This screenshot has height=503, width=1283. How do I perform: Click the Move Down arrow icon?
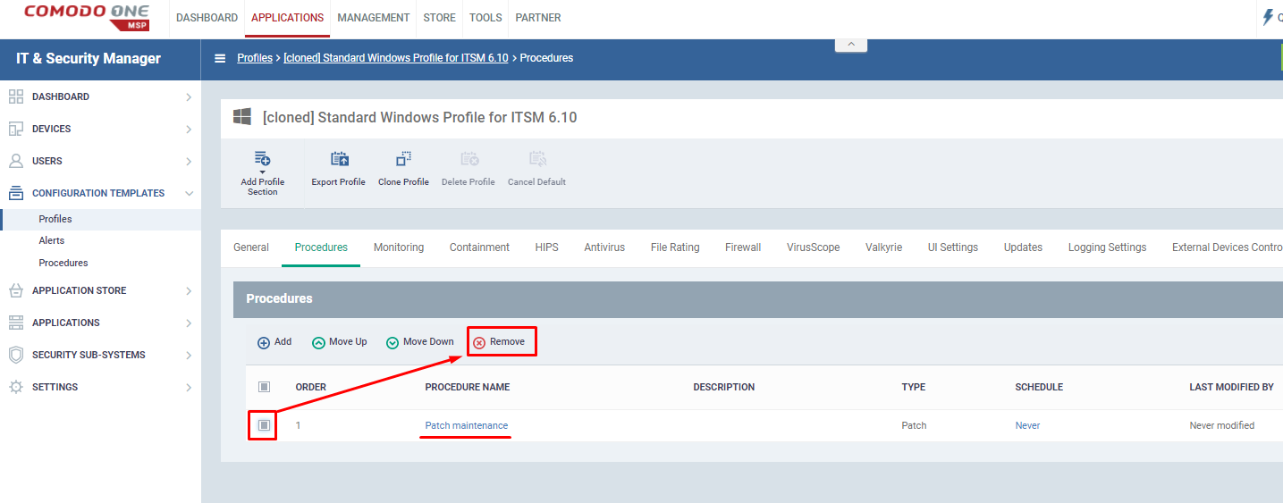tap(392, 342)
